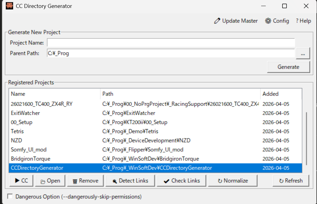Click the Detect Links button label
Screen dimensions: 317x204
(x=133, y=181)
